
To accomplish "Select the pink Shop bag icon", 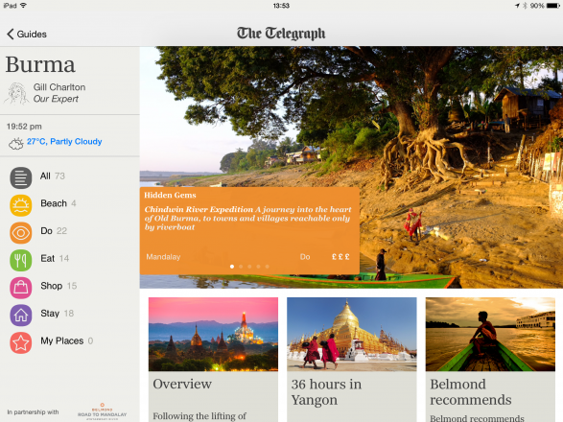I will click(21, 288).
